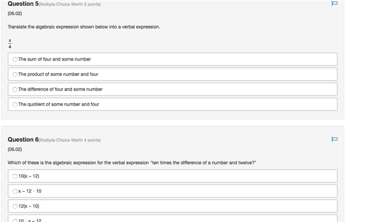Click the answer box containing 'The quotient' option
The height and width of the screenshot is (222, 371).
point(173,104)
